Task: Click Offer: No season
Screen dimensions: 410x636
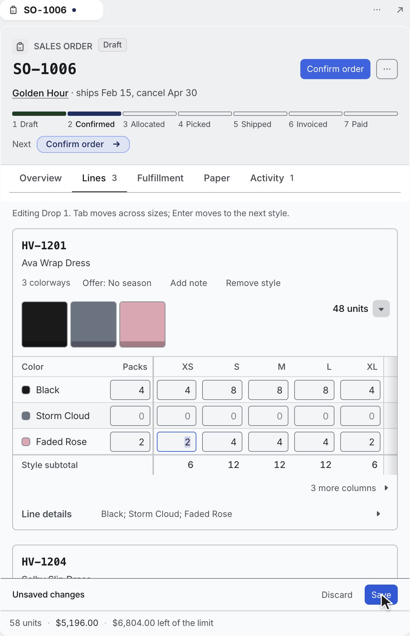Action: pos(117,283)
